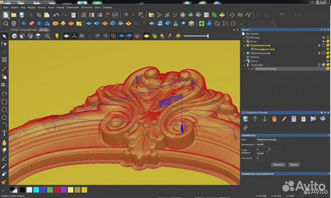Switch to the 2D Вид - Растровый слой tab
The height and width of the screenshot is (198, 331).
point(23,29)
